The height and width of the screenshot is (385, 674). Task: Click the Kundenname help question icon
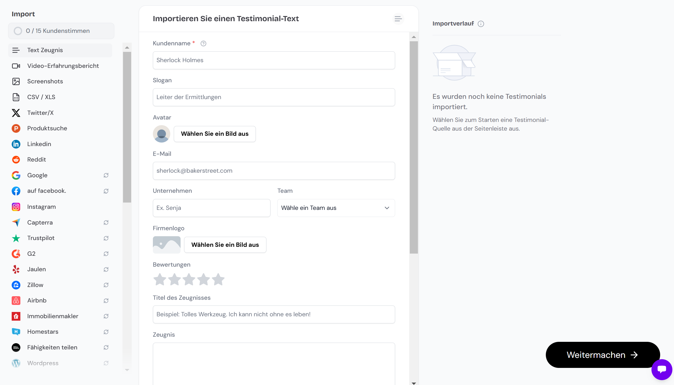[203, 43]
